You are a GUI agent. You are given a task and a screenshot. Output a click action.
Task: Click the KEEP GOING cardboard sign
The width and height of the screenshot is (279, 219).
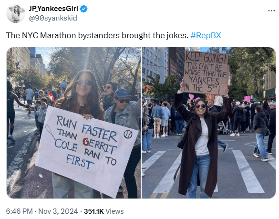(x=206, y=73)
